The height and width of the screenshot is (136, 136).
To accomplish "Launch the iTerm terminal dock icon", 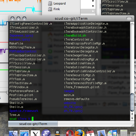I will [x=24, y=133].
